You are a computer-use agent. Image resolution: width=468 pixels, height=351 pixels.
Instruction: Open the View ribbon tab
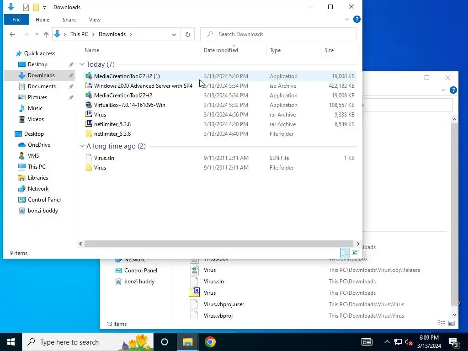pyautogui.click(x=95, y=20)
